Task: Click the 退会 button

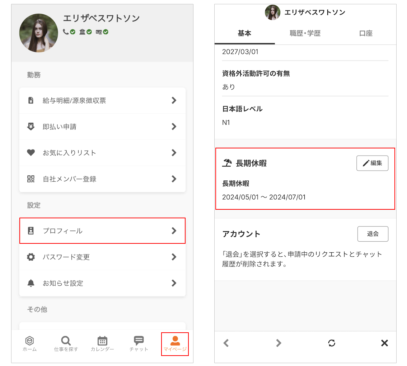Action: 373,234
